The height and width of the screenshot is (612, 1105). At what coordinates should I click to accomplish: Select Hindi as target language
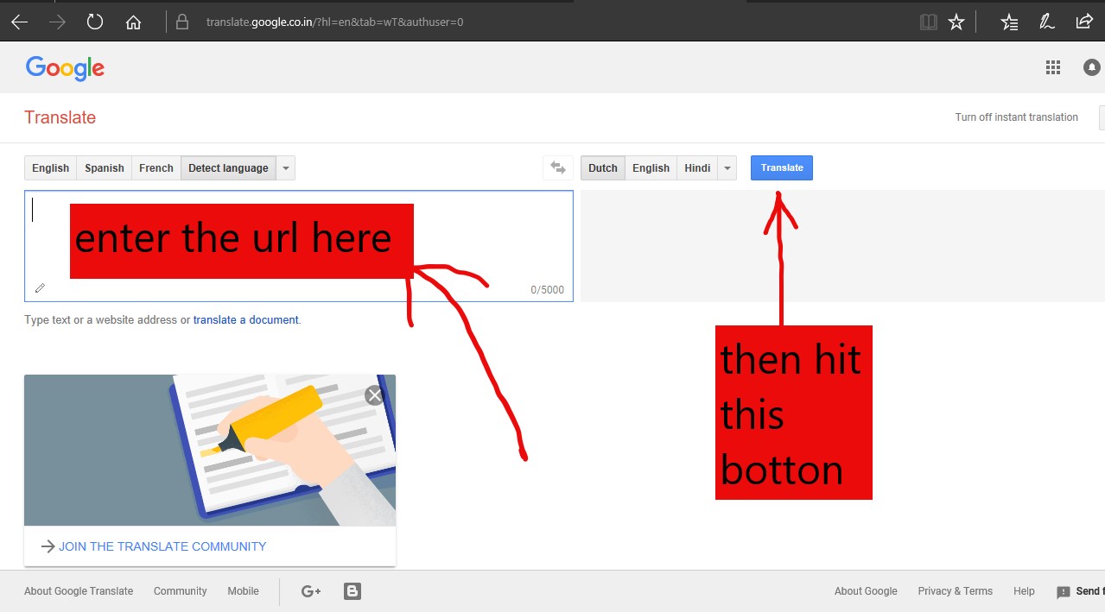(x=697, y=167)
